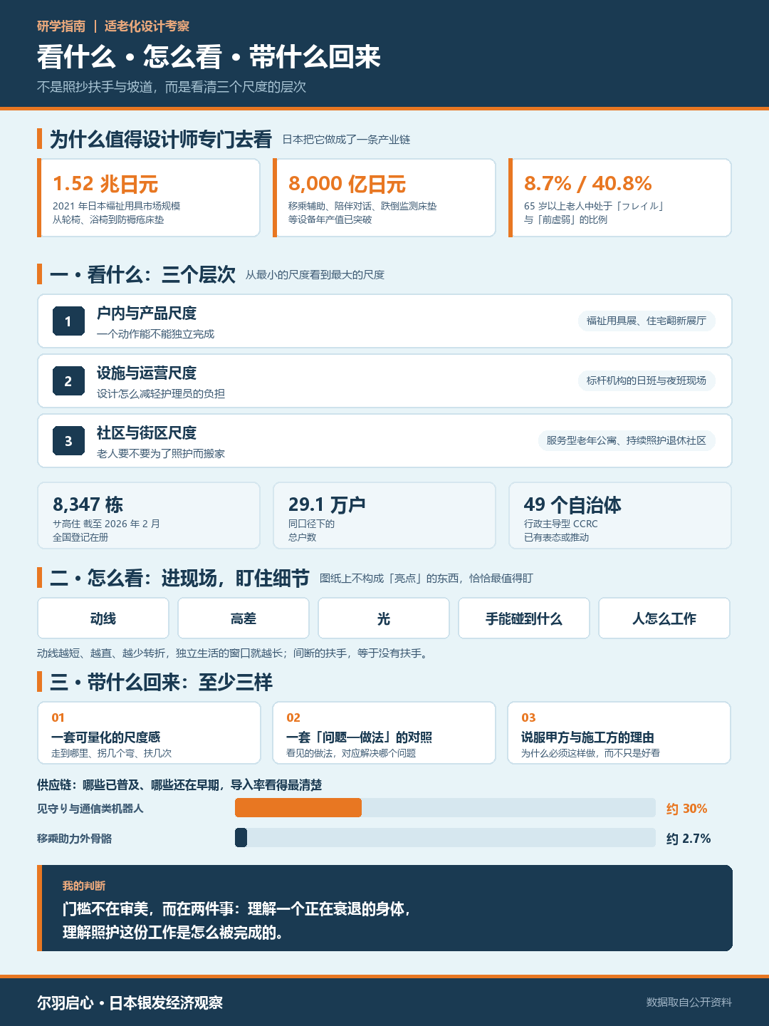Click the 供应链 導入率 caption line
This screenshot has width=769, height=1026.
[179, 784]
